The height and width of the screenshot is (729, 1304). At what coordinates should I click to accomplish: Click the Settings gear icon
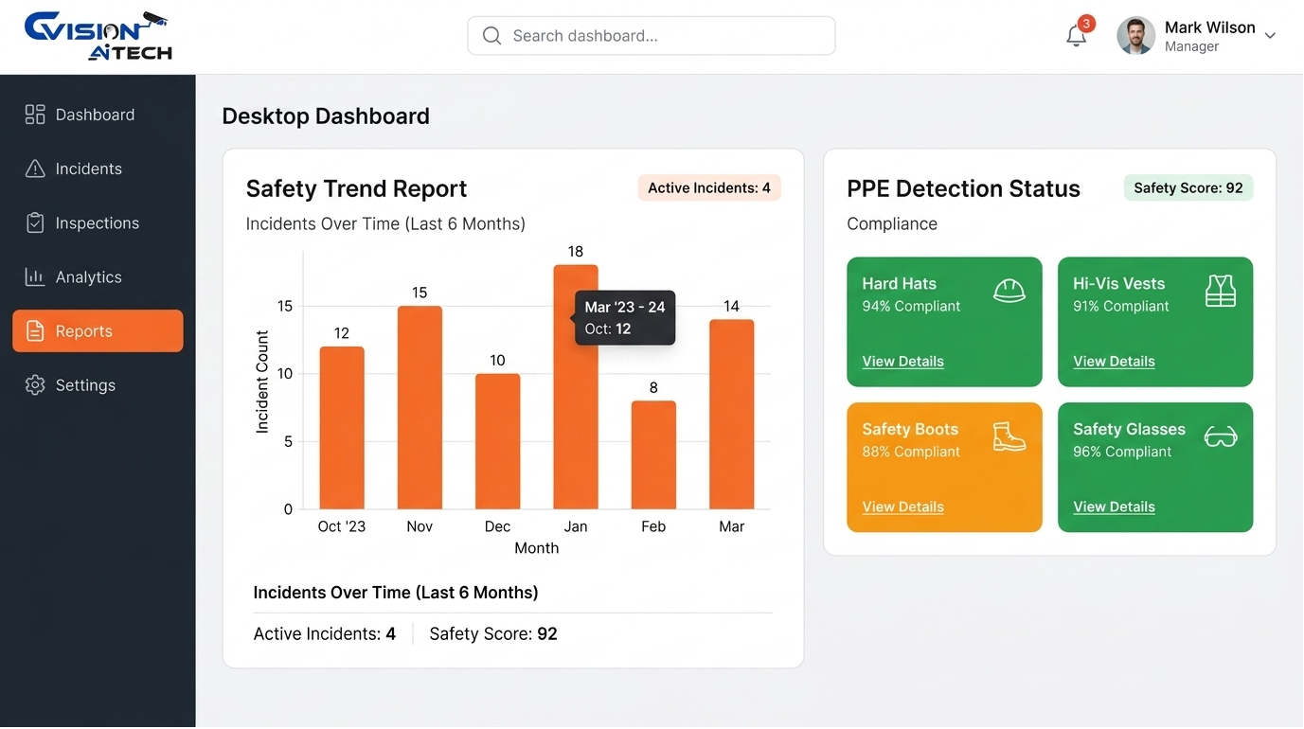coord(35,385)
